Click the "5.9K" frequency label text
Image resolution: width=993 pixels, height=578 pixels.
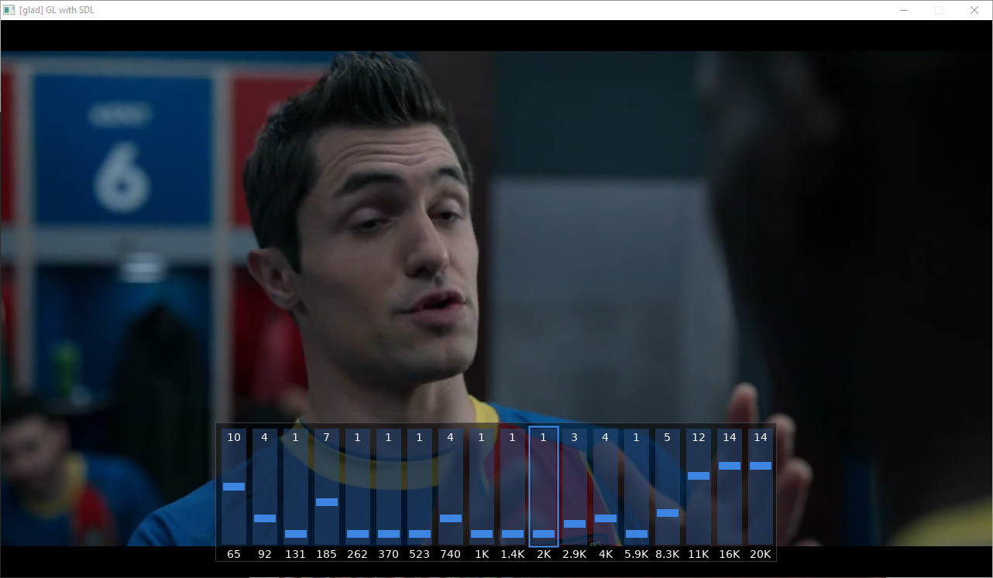pyautogui.click(x=637, y=554)
